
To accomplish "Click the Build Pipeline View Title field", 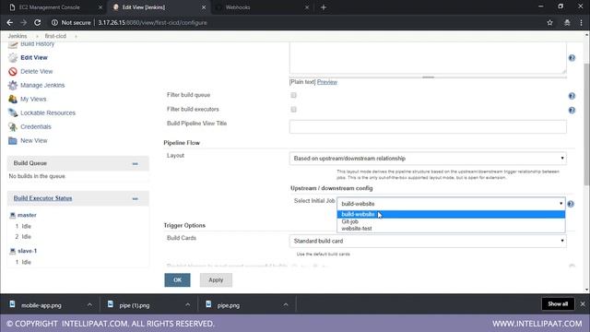I will pos(428,127).
